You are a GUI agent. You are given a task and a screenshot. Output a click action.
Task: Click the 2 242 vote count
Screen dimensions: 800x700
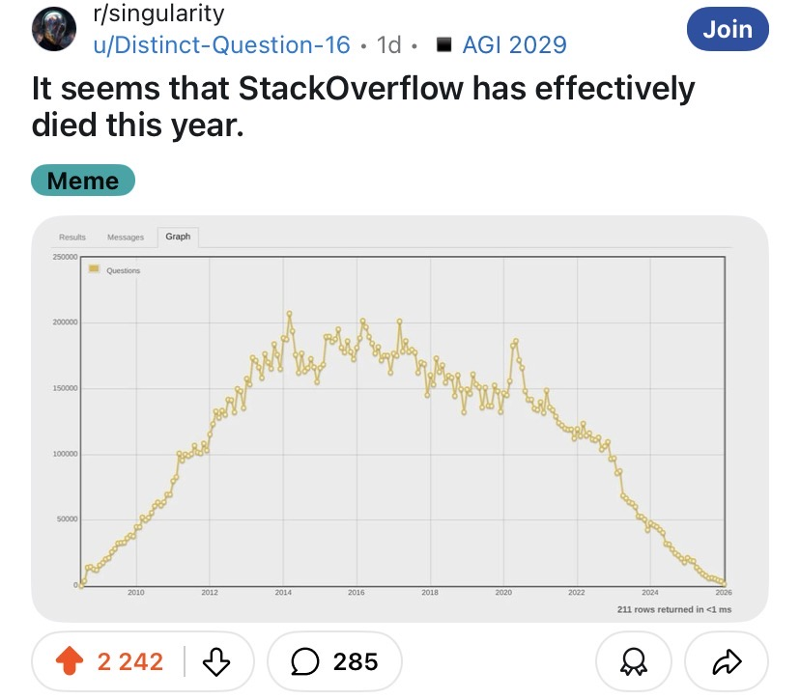click(130, 661)
